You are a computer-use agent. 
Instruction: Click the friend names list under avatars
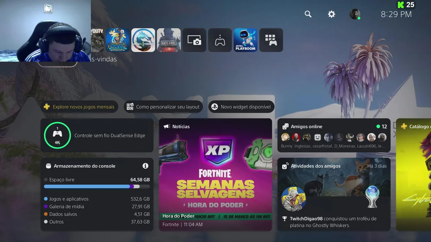click(x=333, y=146)
